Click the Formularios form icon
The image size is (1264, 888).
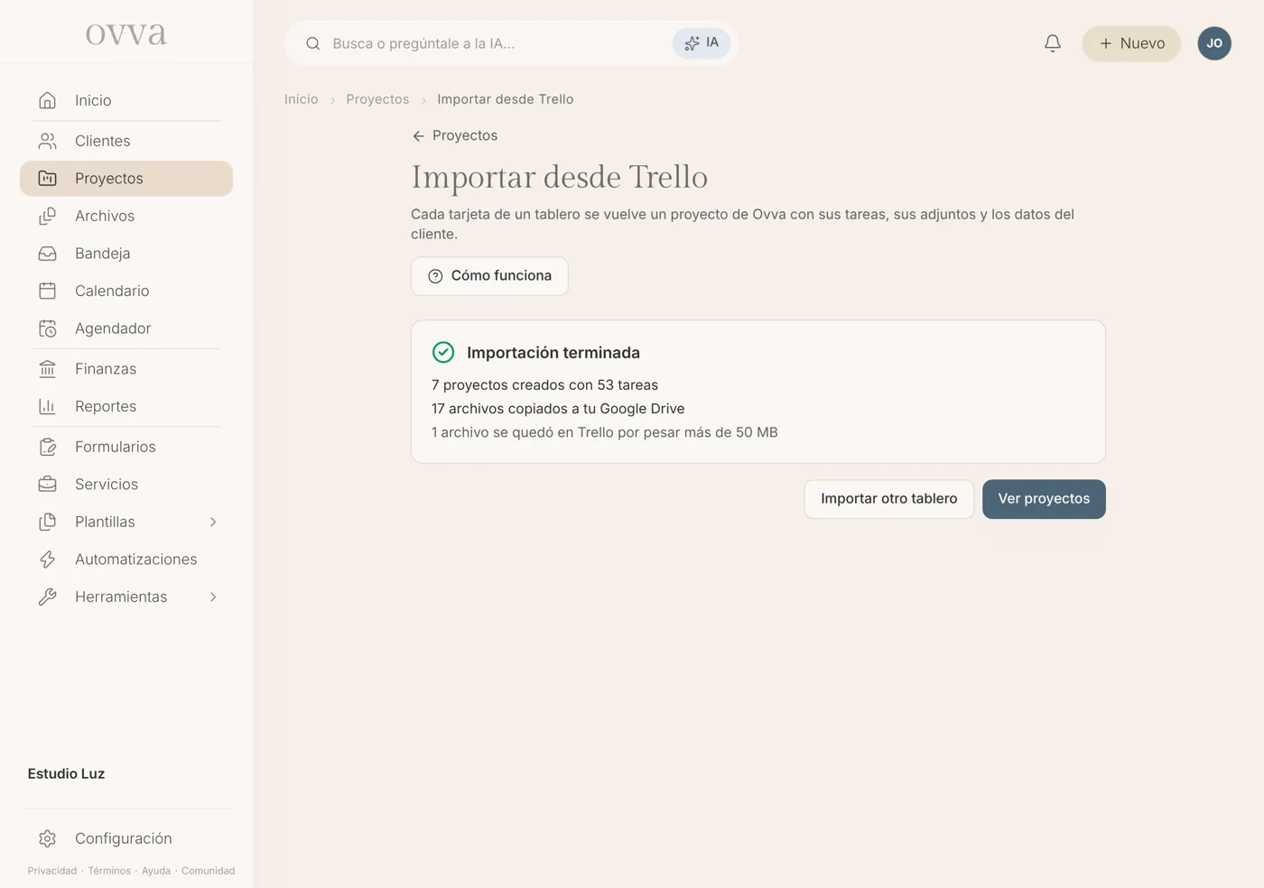48,447
